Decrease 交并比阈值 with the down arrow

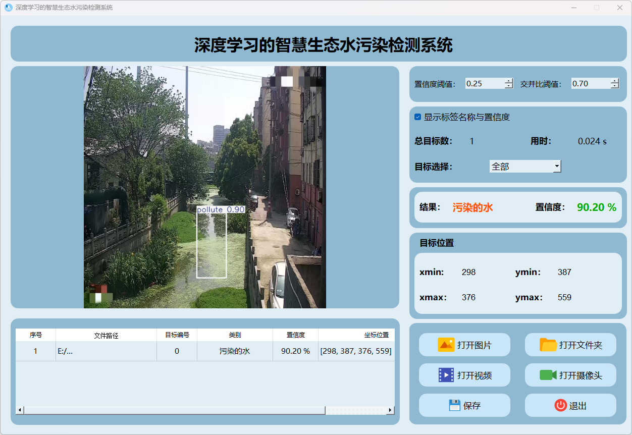coord(614,86)
